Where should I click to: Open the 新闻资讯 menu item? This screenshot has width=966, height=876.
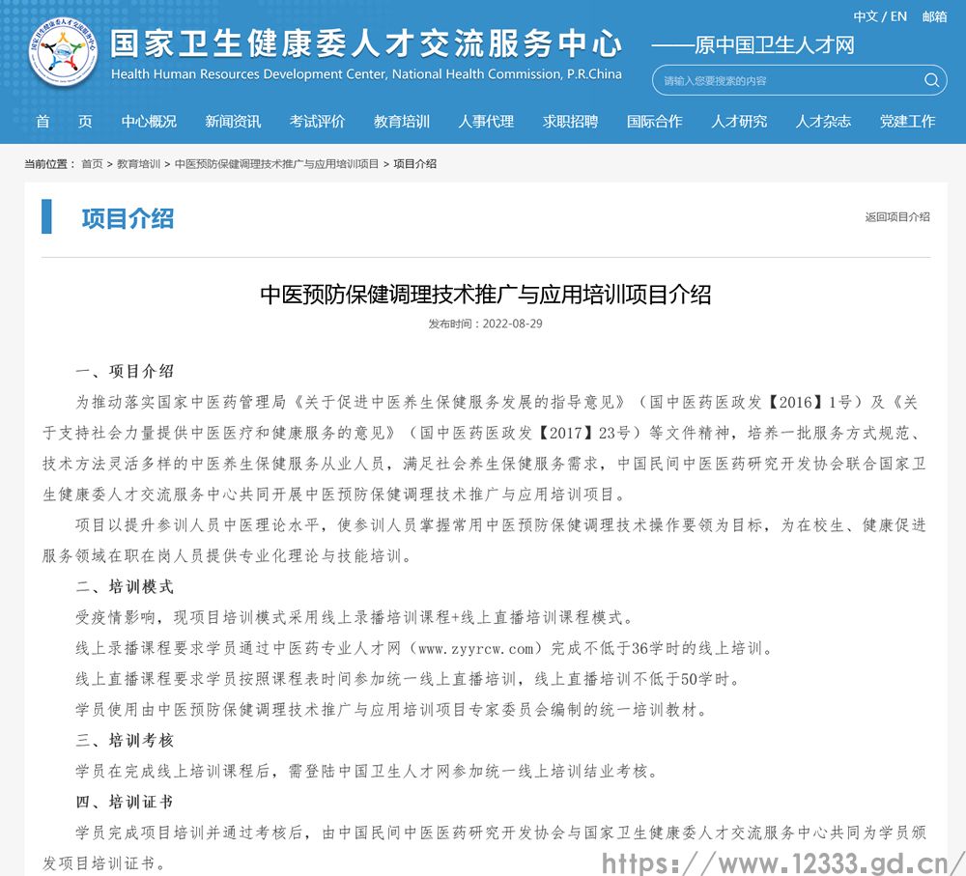pos(233,122)
